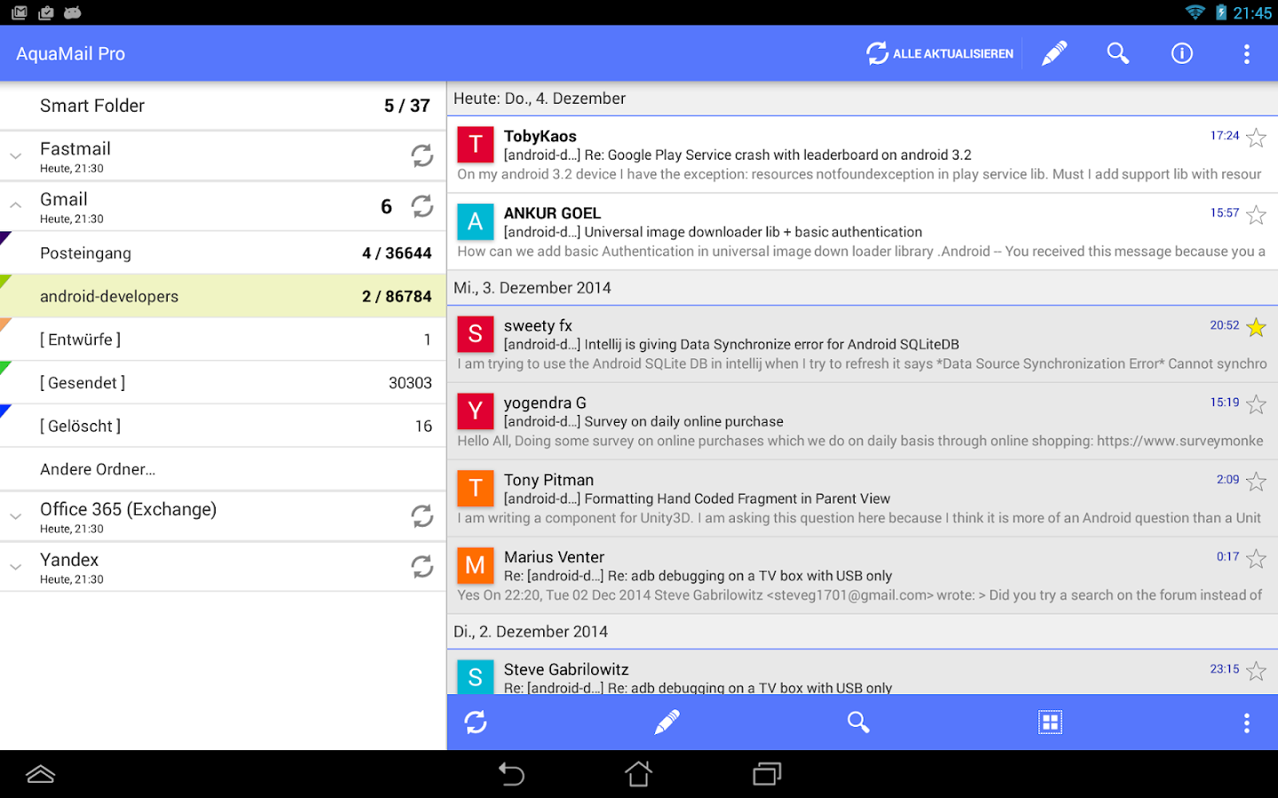Screen dimensions: 1278x798
Task: Expand the Fastmail account folders
Action: [x=15, y=155]
